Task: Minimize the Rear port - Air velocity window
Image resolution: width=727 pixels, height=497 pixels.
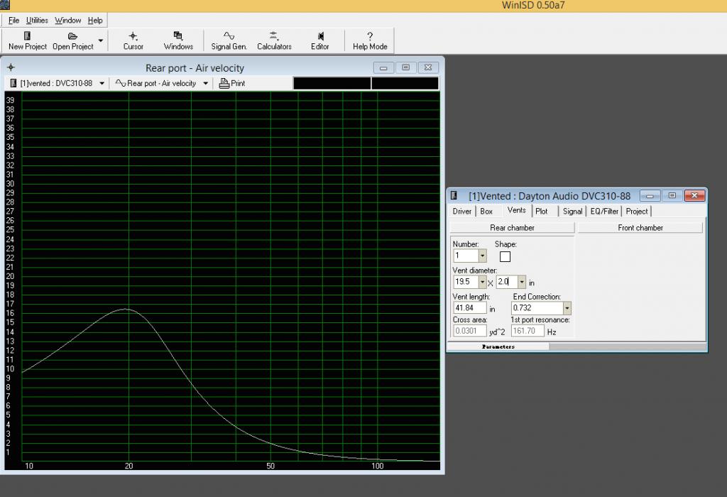Action: [383, 67]
